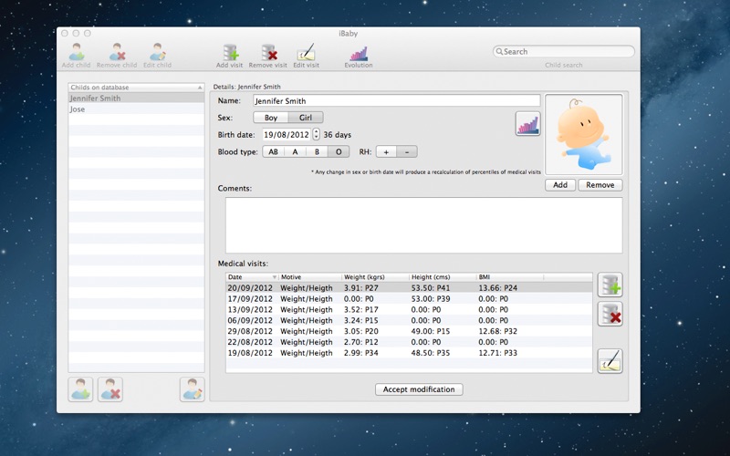The image size is (730, 456).
Task: Open the Edit visit toolbar tool
Action: pos(306,53)
